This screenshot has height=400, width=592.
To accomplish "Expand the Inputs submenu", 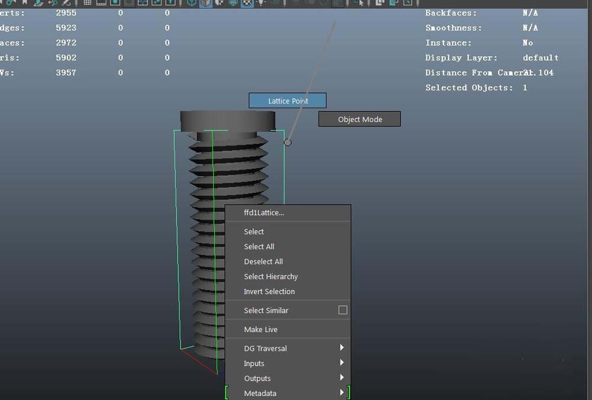I will coord(288,363).
